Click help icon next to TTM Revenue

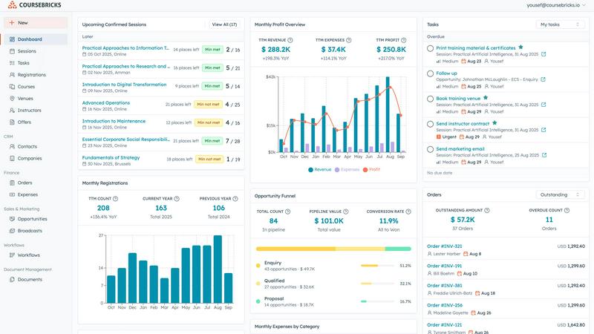pyautogui.click(x=290, y=40)
